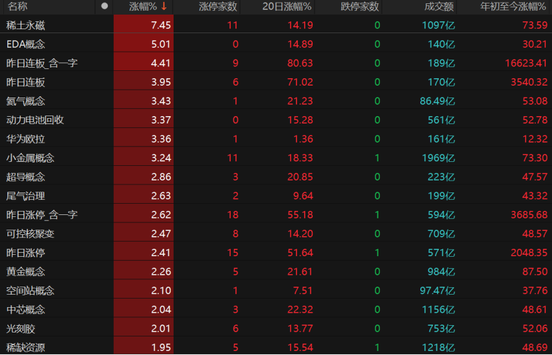The height and width of the screenshot is (355, 552).
Task: Select the 光刻胶 sector name
Action: coord(21,328)
